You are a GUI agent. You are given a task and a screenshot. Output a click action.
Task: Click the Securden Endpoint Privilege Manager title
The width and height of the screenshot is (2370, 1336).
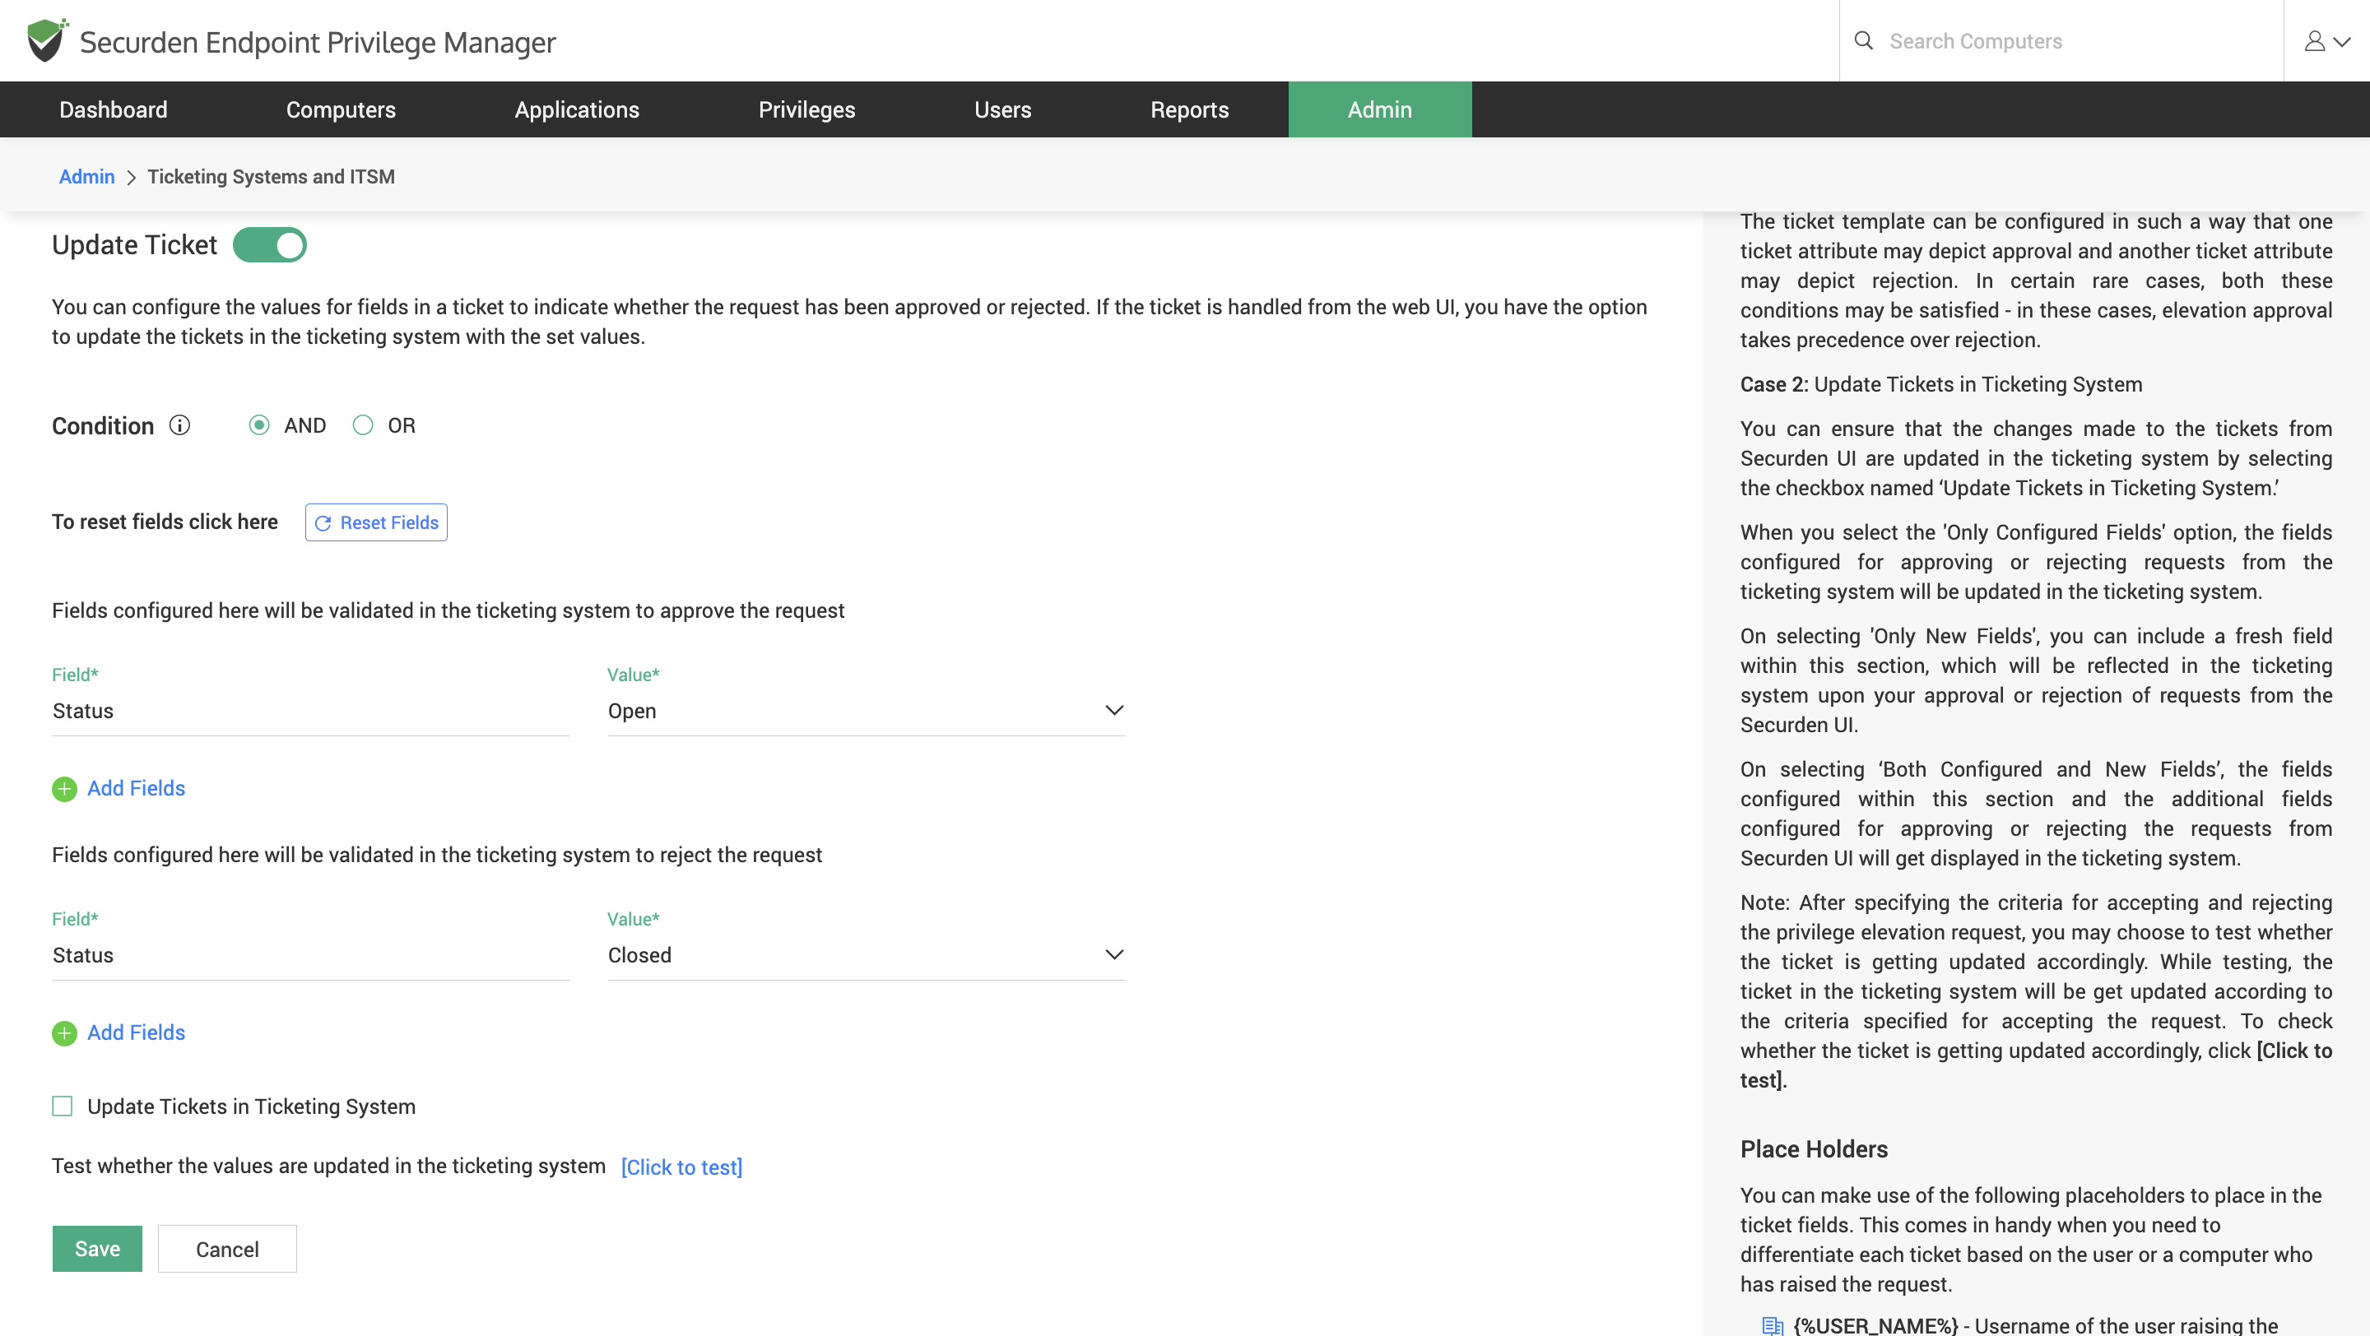[x=318, y=42]
